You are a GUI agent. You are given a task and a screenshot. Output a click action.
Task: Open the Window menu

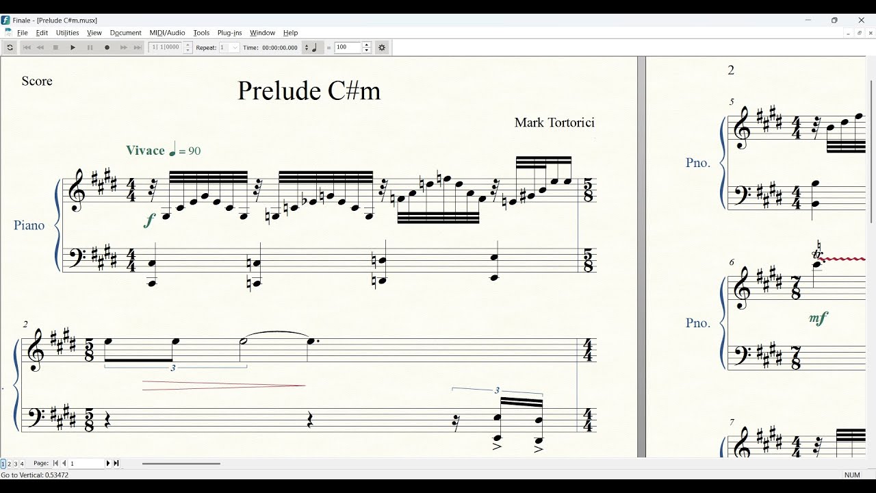point(262,33)
